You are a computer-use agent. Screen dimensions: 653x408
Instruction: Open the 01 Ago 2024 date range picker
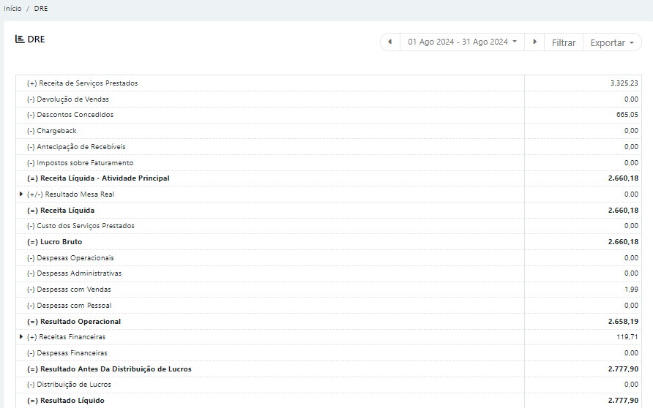tap(463, 42)
